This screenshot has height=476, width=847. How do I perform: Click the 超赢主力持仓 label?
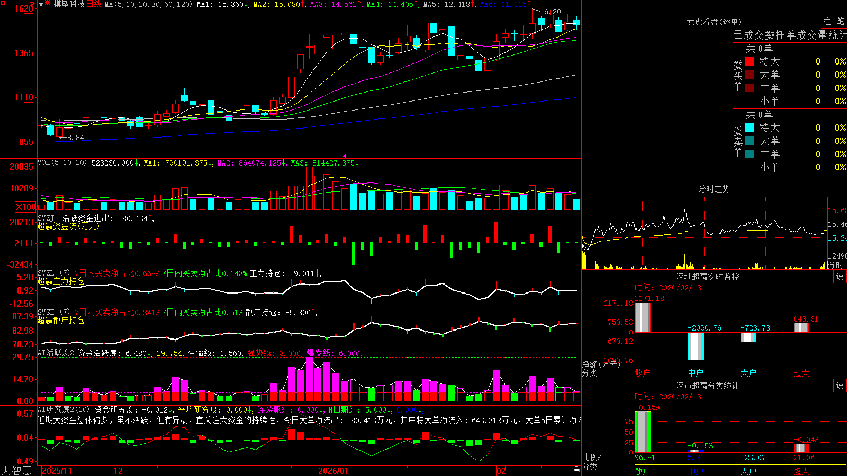click(61, 281)
